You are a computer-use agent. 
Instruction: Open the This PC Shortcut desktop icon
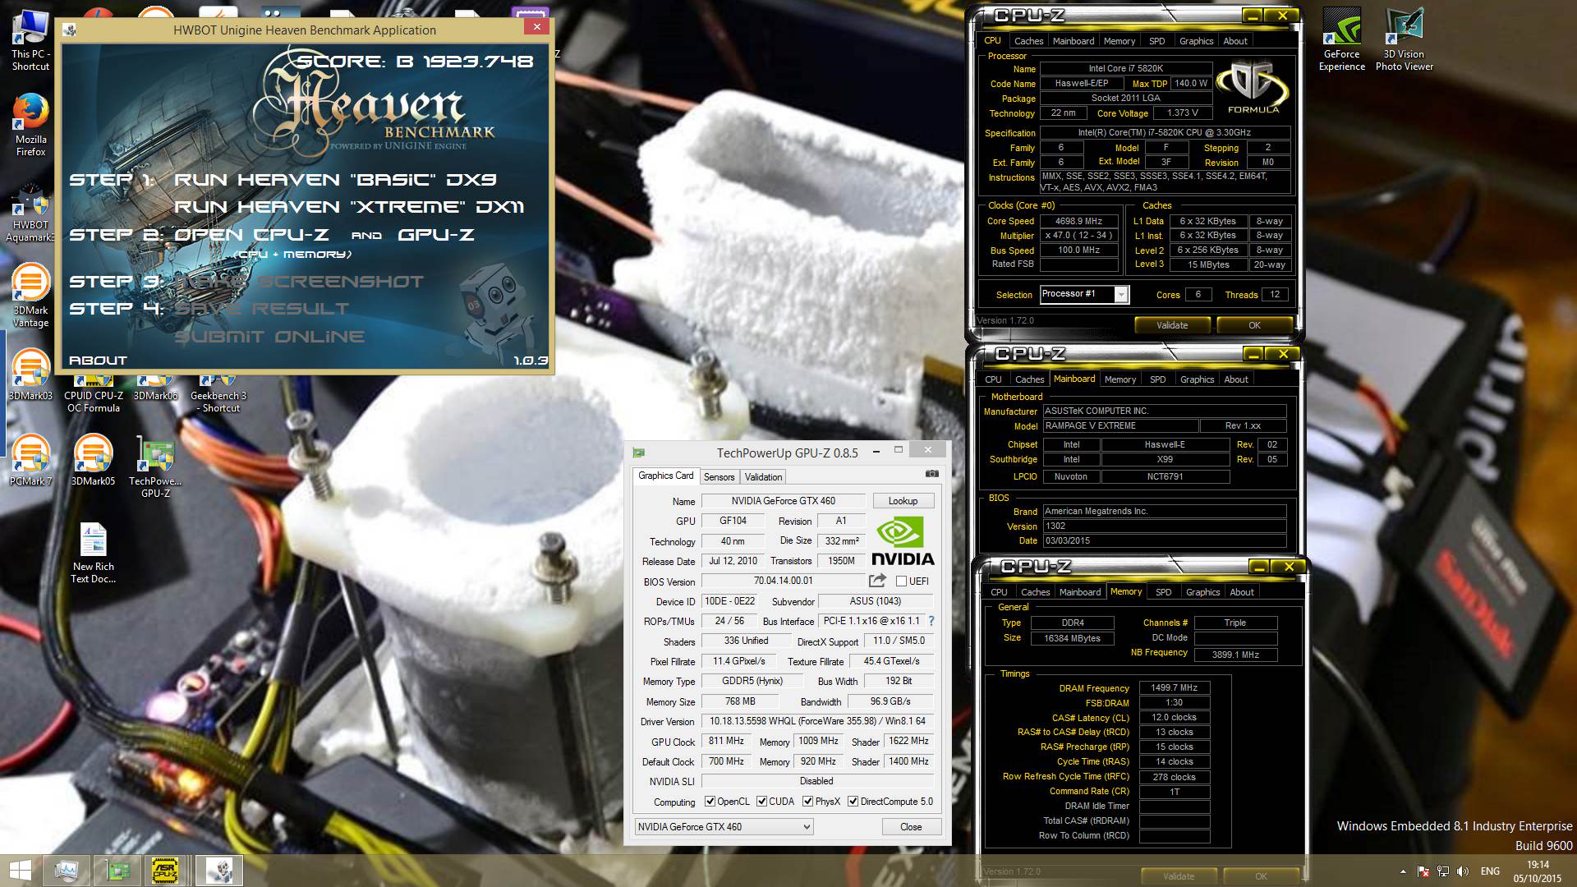(x=31, y=39)
